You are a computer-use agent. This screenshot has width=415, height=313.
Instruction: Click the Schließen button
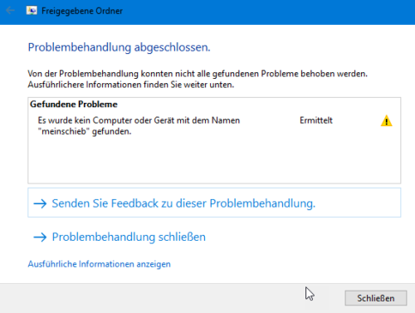click(x=376, y=298)
